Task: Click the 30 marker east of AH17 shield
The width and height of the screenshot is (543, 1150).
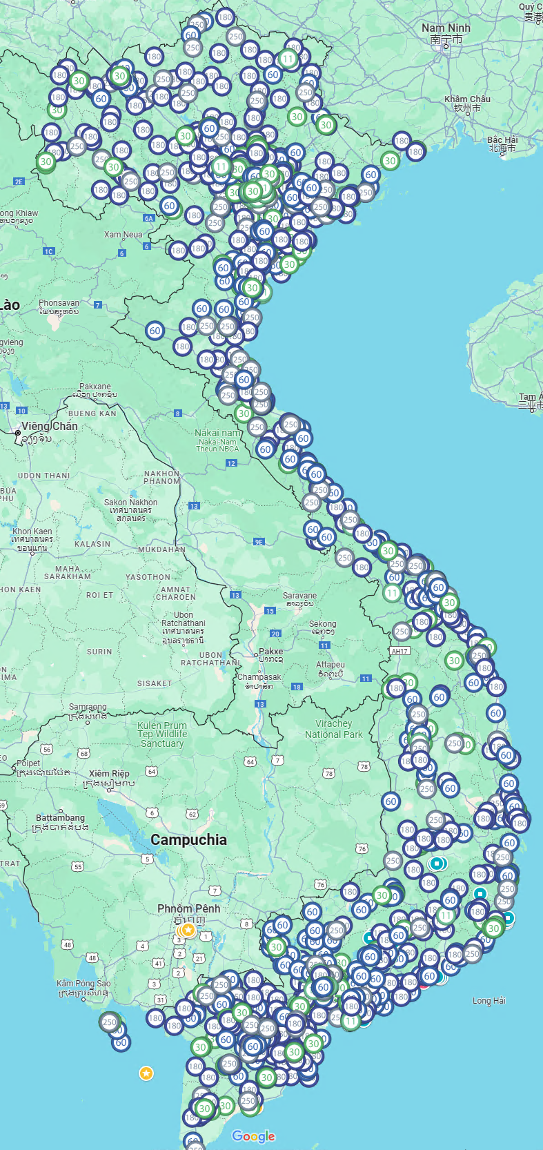Action: coord(454,661)
